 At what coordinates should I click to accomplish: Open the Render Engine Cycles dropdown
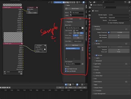(119, 15)
